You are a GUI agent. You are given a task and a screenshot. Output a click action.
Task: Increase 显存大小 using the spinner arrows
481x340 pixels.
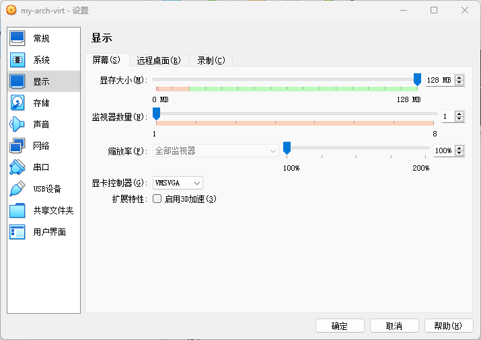pos(459,78)
